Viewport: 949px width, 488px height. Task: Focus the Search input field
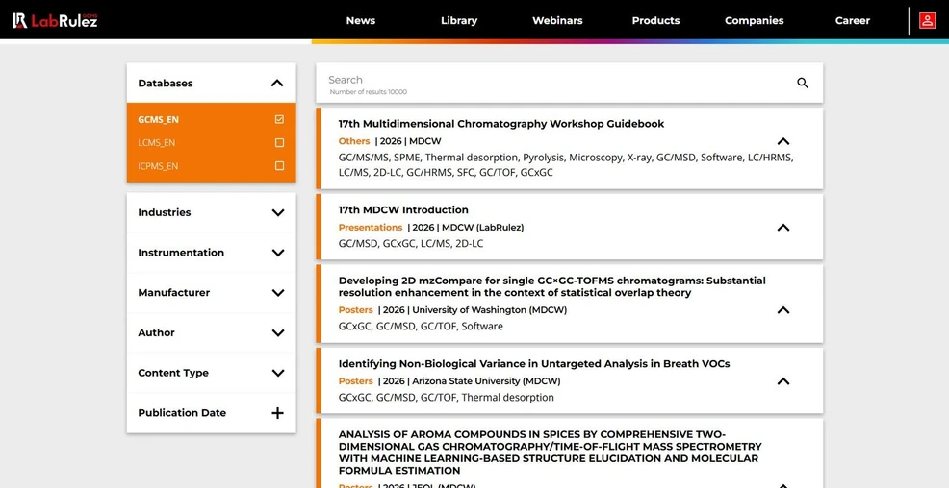coord(549,81)
